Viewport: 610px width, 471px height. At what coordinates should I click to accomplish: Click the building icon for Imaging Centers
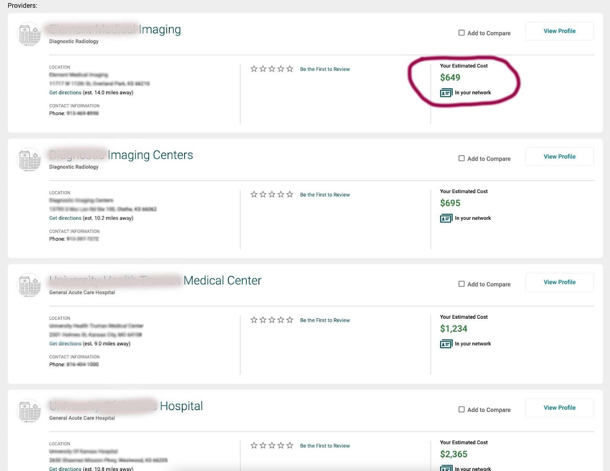29,160
